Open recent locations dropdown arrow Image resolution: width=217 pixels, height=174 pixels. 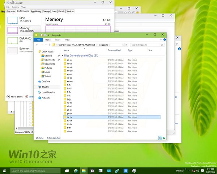pos(46,45)
